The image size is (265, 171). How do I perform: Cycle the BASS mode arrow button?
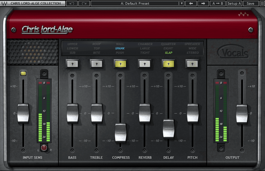(x=73, y=64)
